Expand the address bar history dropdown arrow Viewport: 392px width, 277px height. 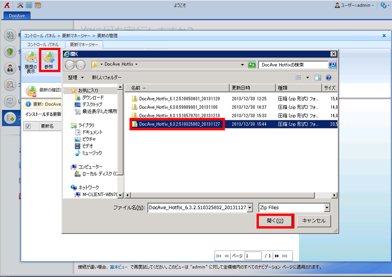click(x=242, y=65)
